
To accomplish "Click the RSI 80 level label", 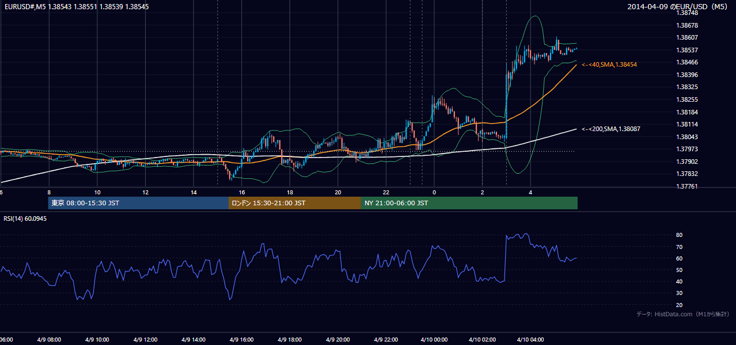I will point(680,235).
